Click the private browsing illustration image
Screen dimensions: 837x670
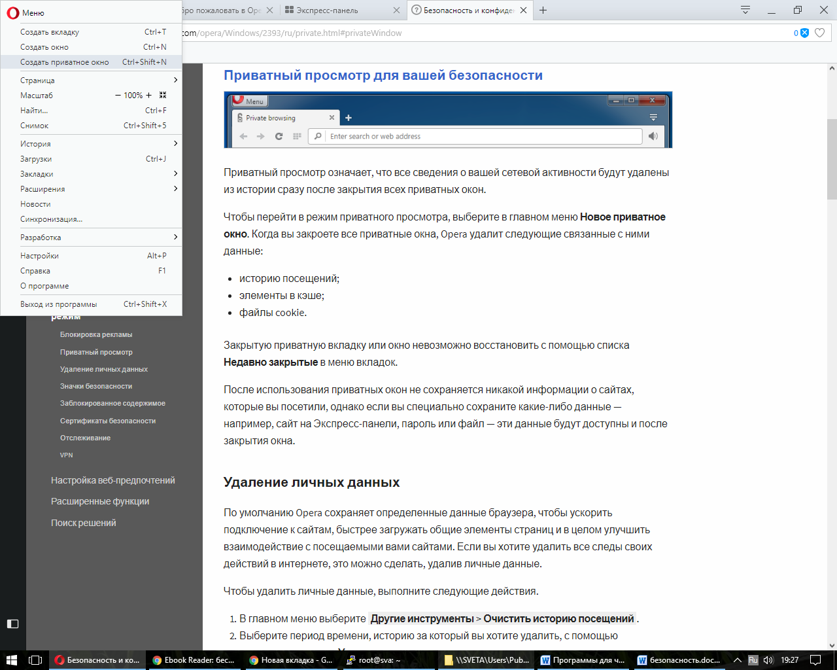[x=448, y=120]
